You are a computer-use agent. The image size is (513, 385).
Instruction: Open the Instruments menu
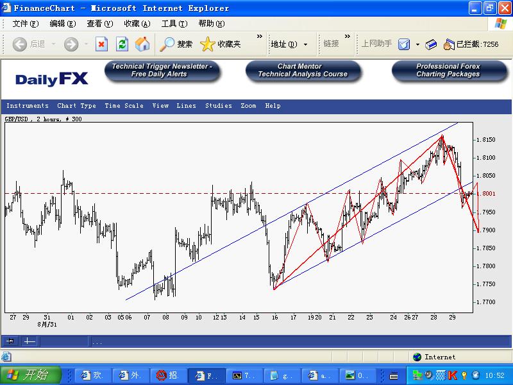[27, 106]
